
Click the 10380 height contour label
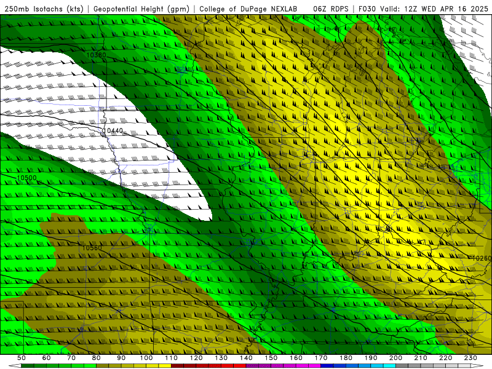click(96, 55)
